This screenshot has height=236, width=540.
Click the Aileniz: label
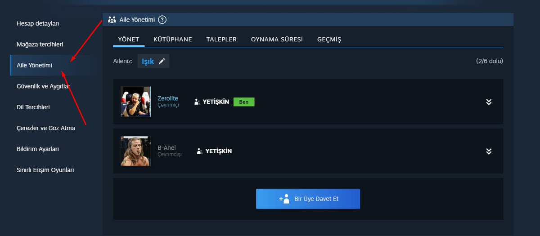pos(123,62)
